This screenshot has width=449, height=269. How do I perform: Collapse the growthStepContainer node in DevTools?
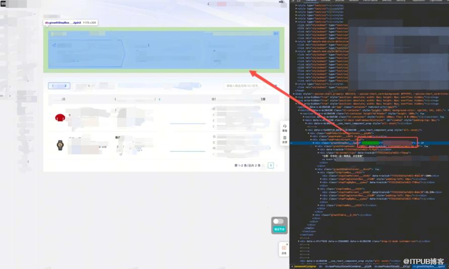pyautogui.click(x=316, y=169)
